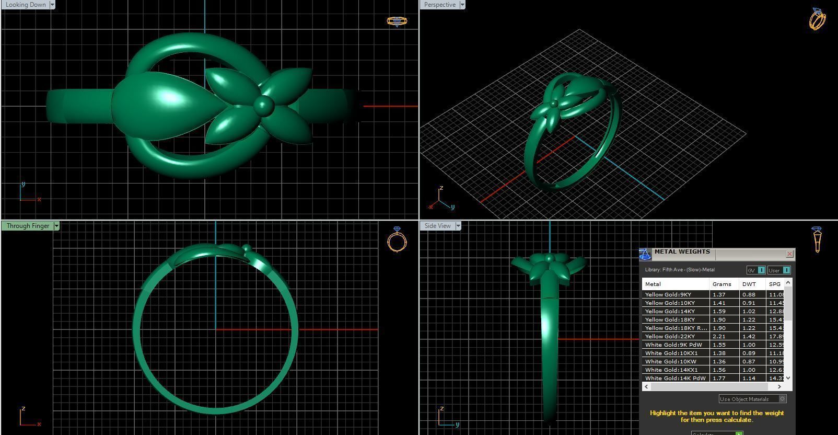Click the vertical scrollbar thumb in metal list
The image size is (838, 435).
coord(788,303)
